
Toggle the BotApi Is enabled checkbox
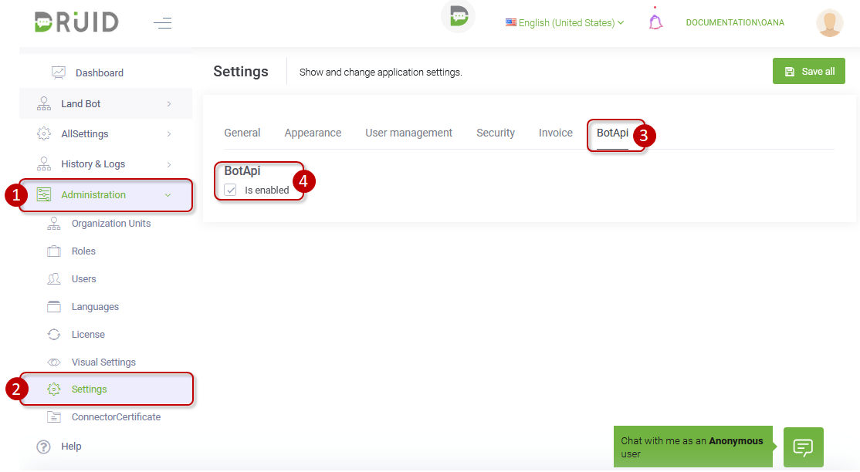point(230,190)
